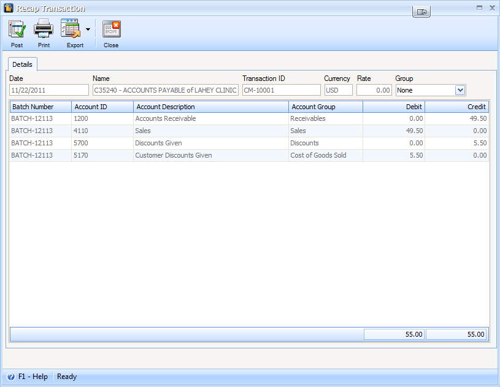Image resolution: width=500 pixels, height=387 pixels.
Task: Click the 49.50 credit value cell
Action: coord(456,118)
